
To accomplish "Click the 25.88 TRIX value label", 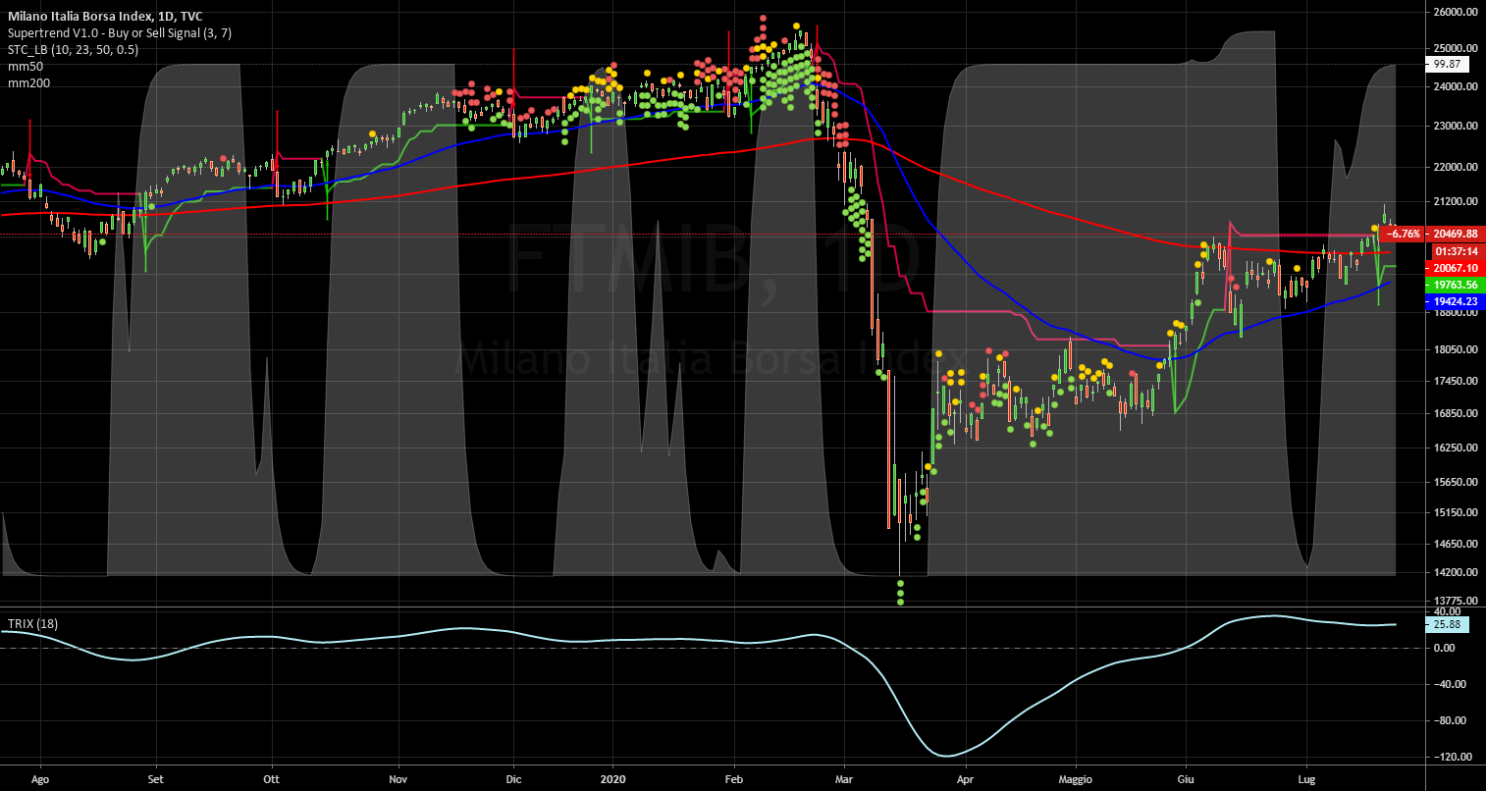I will click(1449, 623).
